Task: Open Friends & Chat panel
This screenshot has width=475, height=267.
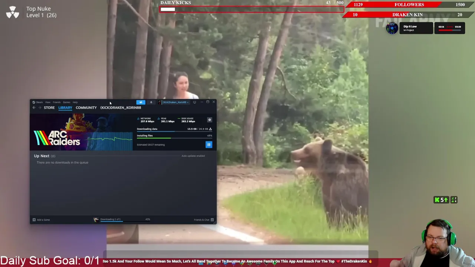Action: click(x=204, y=220)
